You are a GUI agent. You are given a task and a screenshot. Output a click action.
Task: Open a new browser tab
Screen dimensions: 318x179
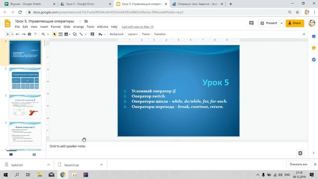point(231,4)
